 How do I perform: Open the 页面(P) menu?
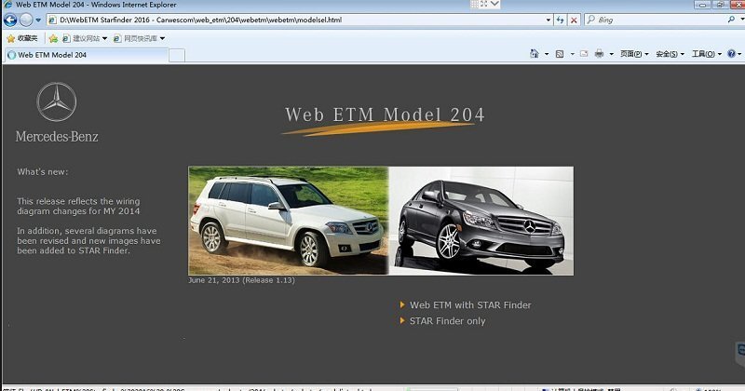(634, 54)
